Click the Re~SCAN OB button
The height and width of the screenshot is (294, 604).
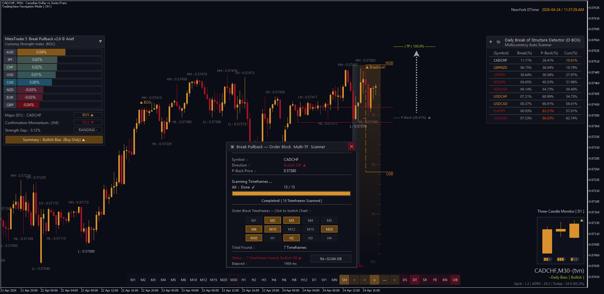[331, 259]
